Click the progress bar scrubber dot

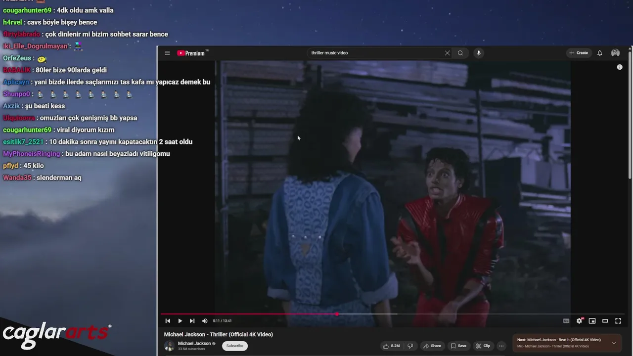[337, 314]
